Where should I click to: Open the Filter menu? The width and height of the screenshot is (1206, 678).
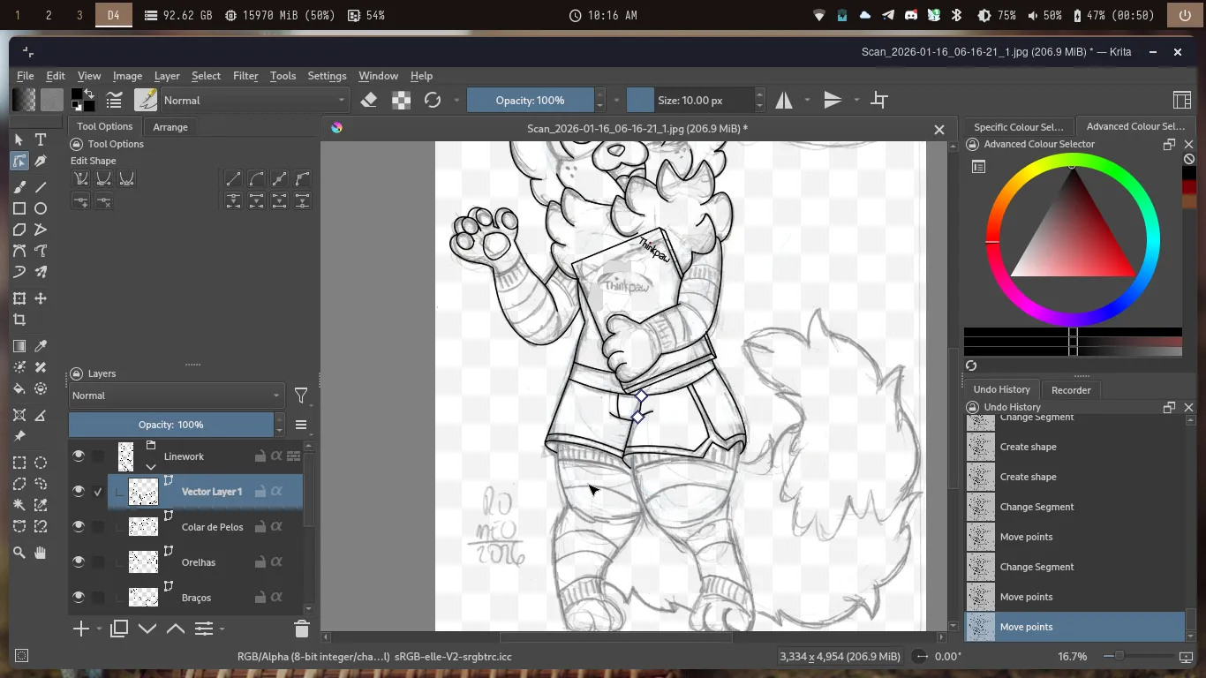tap(245, 76)
